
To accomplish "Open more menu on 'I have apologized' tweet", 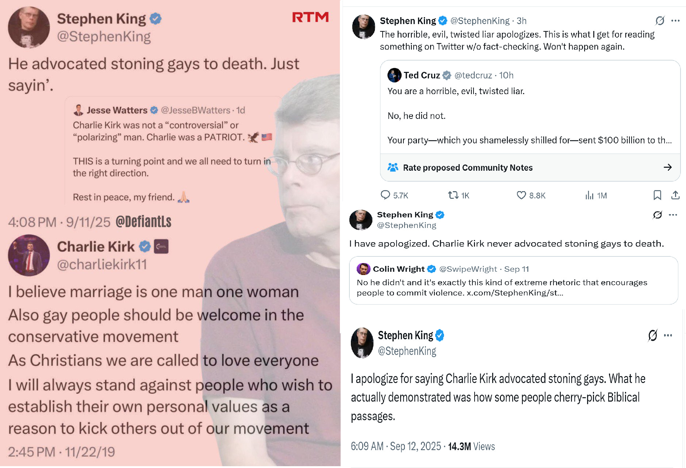I will 673,215.
